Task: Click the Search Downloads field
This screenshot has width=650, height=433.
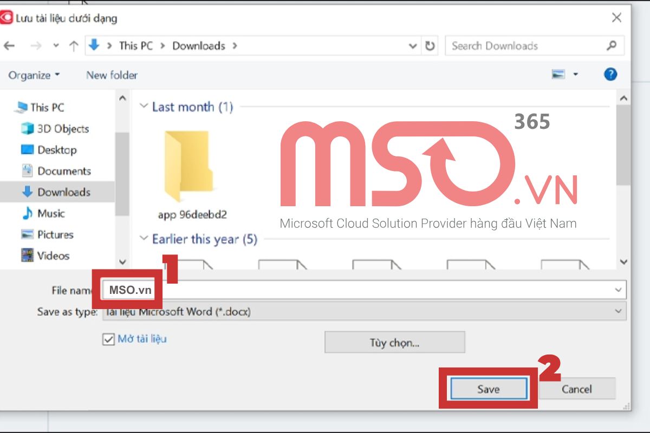Action: 528,46
